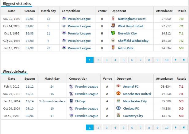Click the Chelsea FC crest icon
The image size is (189, 134).
coord(118,108)
